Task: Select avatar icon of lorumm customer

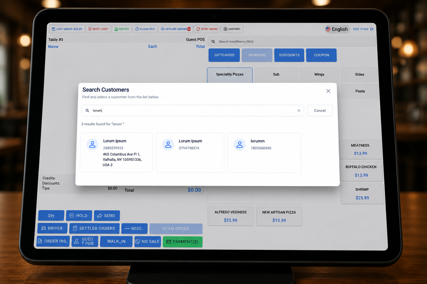Action: pyautogui.click(x=240, y=144)
